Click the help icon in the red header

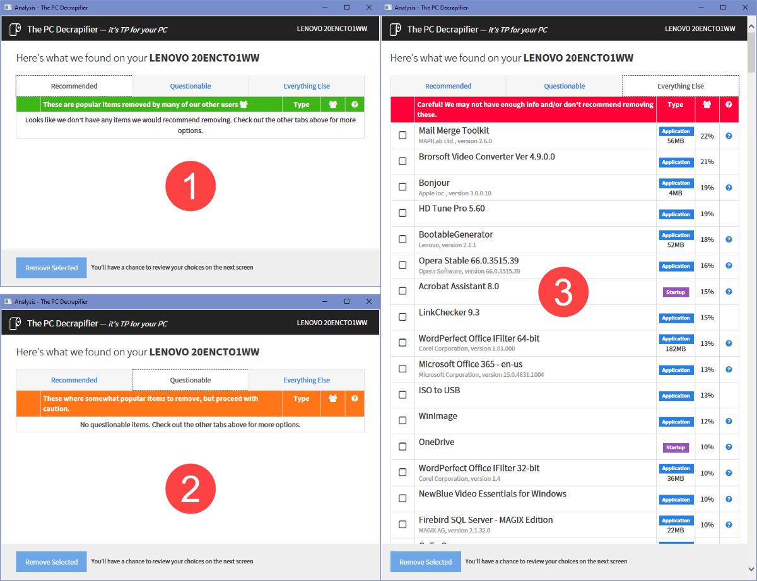(x=729, y=105)
